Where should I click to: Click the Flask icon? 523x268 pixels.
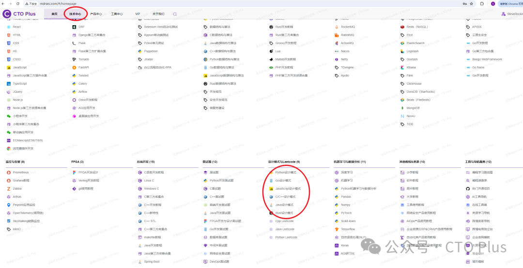click(75, 43)
